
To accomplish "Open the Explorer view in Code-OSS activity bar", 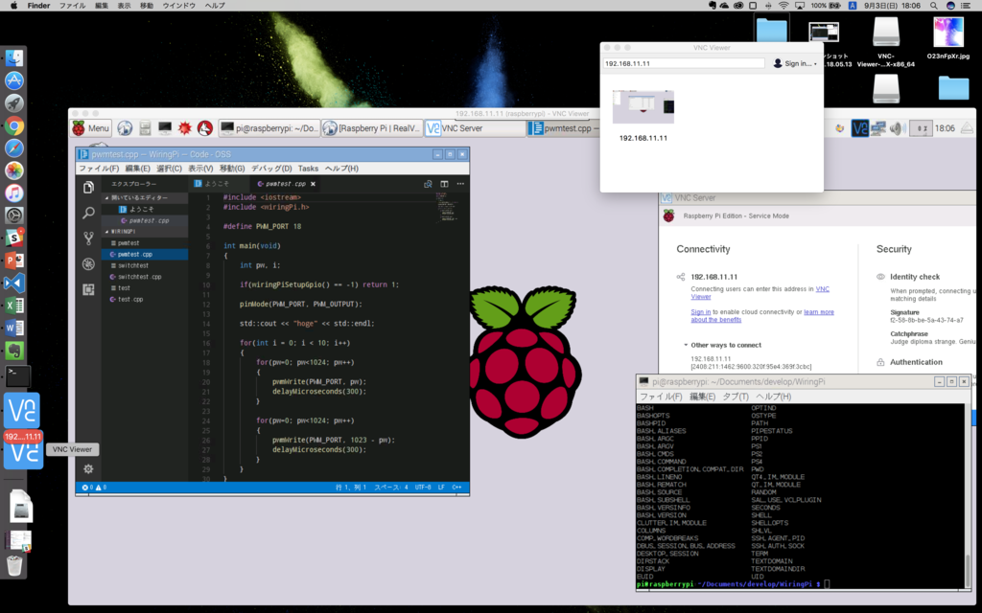I will 88,187.
